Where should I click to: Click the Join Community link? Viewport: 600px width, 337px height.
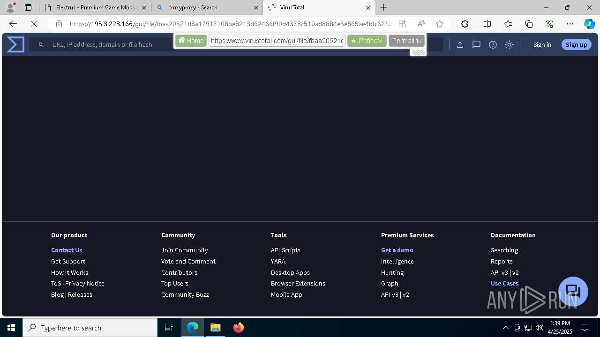click(185, 250)
